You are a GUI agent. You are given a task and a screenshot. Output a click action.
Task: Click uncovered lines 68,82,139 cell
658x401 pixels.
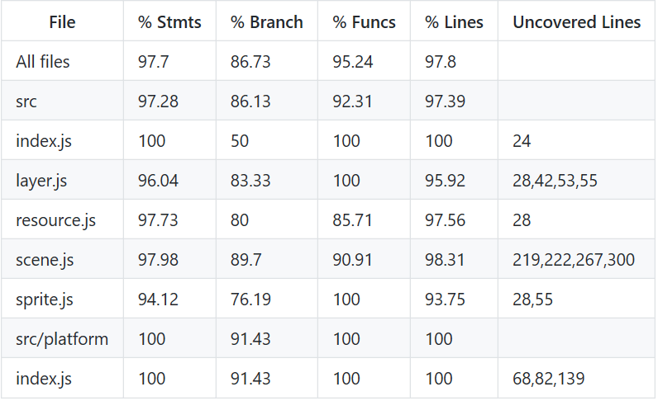[x=549, y=379]
